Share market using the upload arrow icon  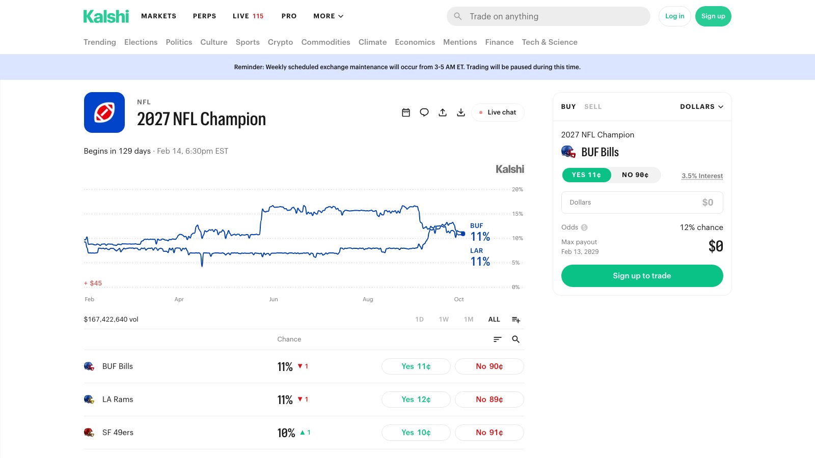(443, 112)
